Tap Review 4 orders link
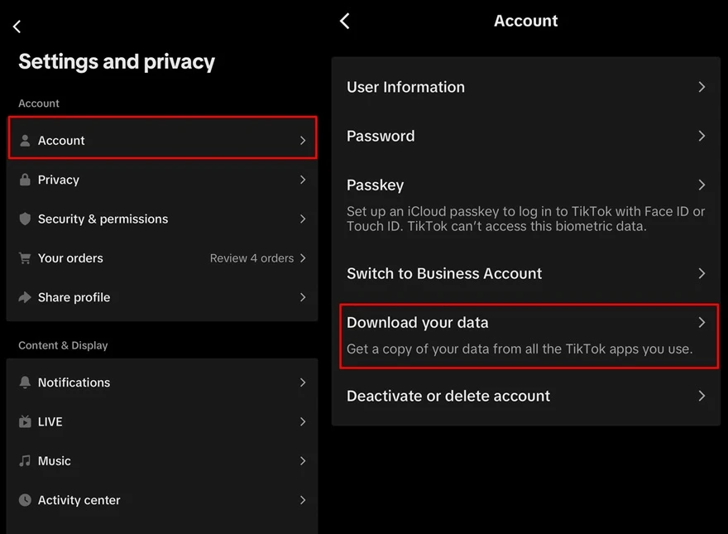This screenshot has height=534, width=728. pyautogui.click(x=251, y=258)
